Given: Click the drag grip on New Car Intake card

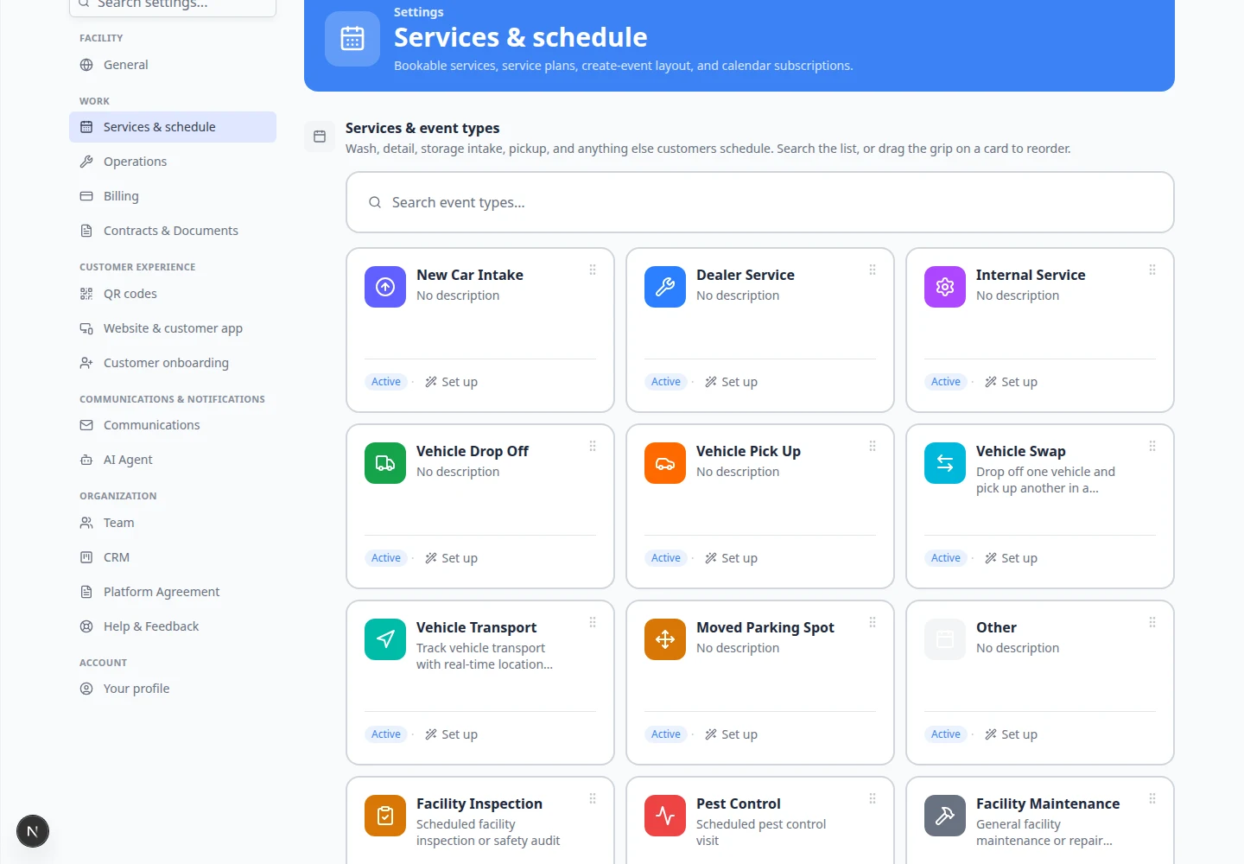Looking at the screenshot, I should (x=593, y=270).
